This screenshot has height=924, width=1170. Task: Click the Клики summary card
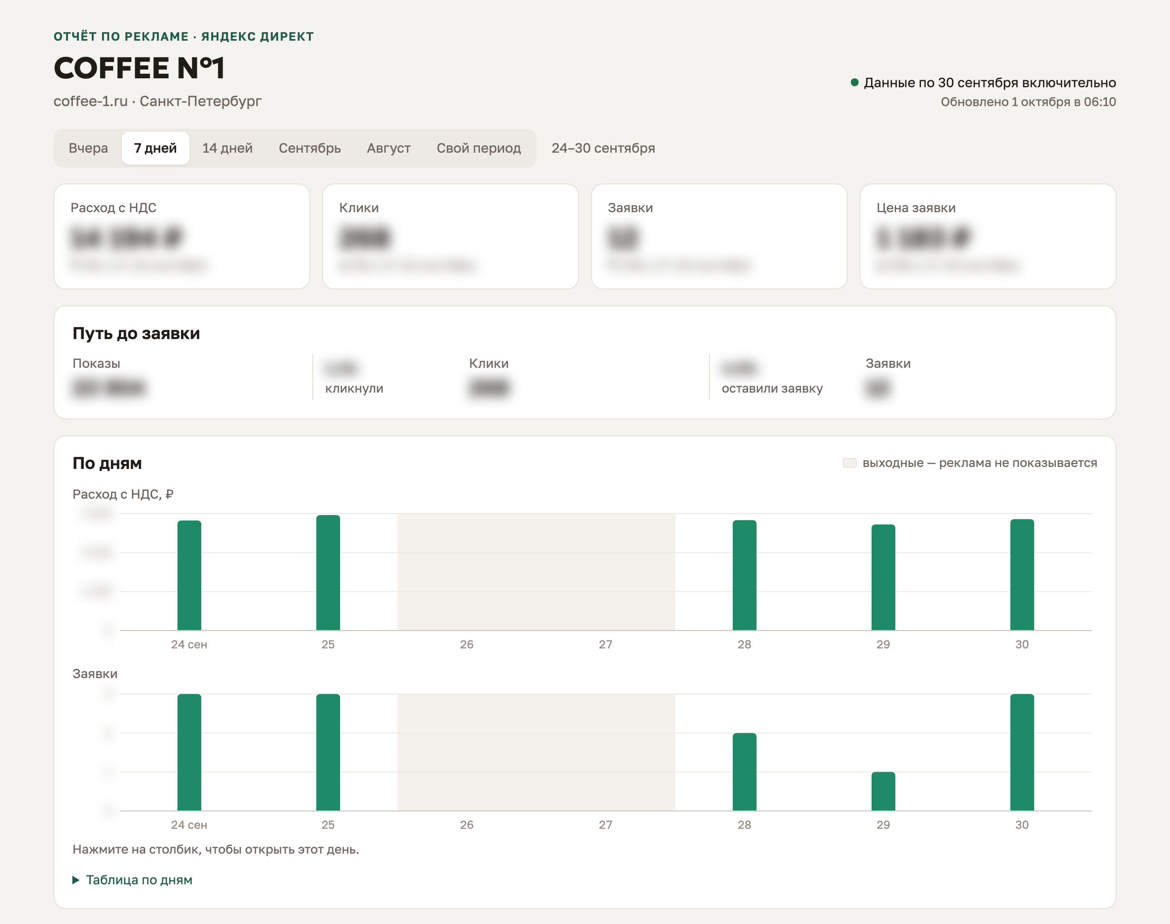pyautogui.click(x=451, y=236)
